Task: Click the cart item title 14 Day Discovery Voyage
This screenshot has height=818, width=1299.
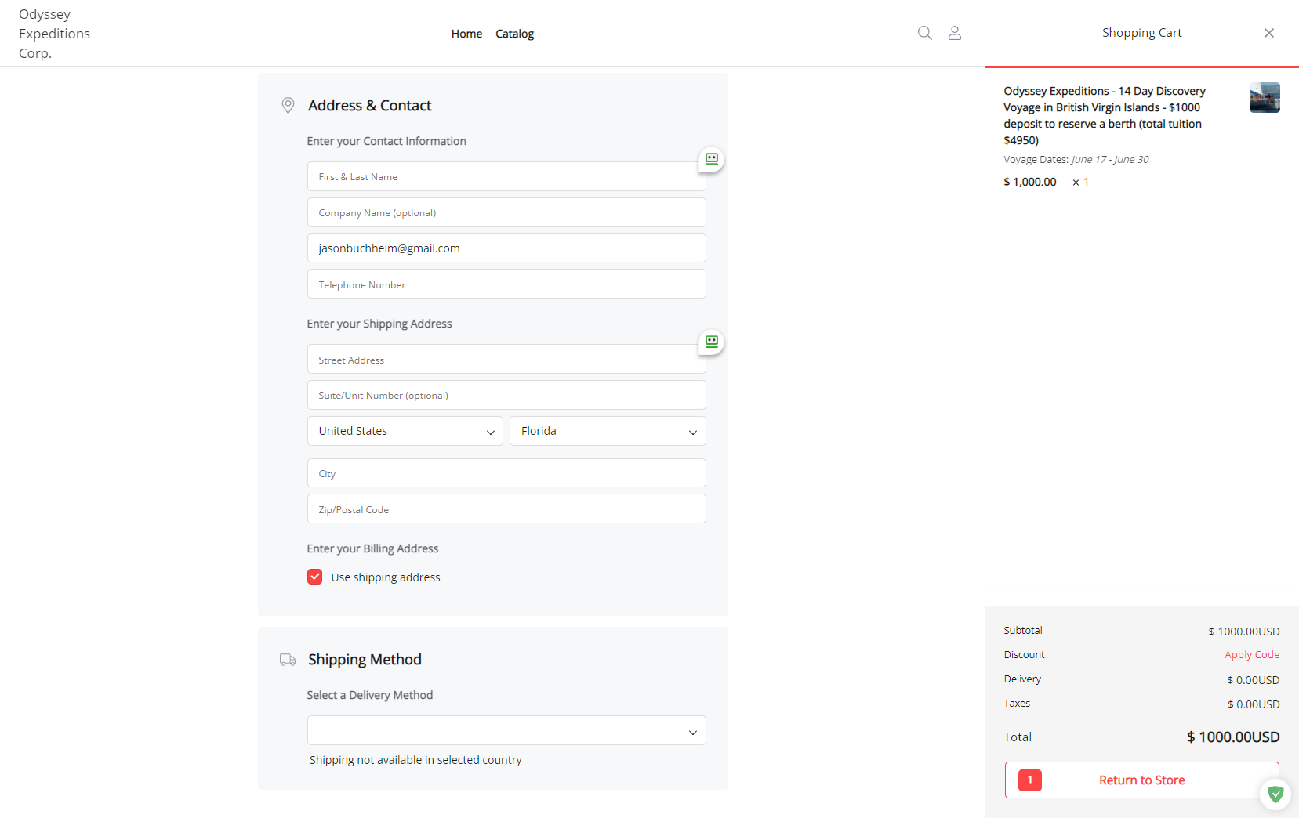Action: (x=1105, y=116)
